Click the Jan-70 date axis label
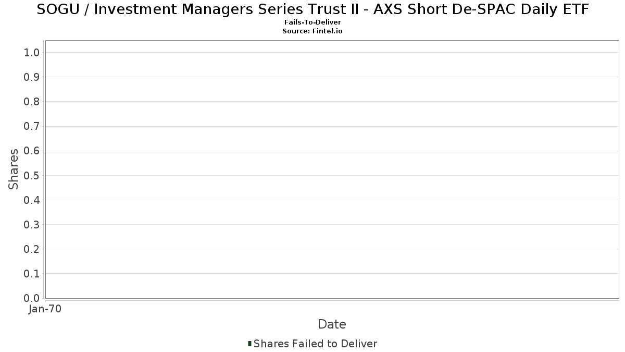 (45, 309)
